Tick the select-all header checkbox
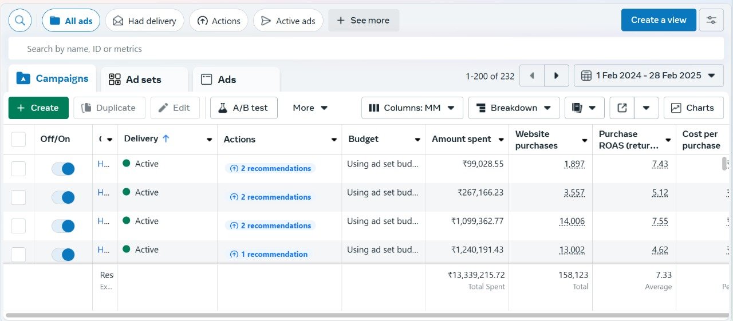This screenshot has height=321, width=733. (18, 139)
